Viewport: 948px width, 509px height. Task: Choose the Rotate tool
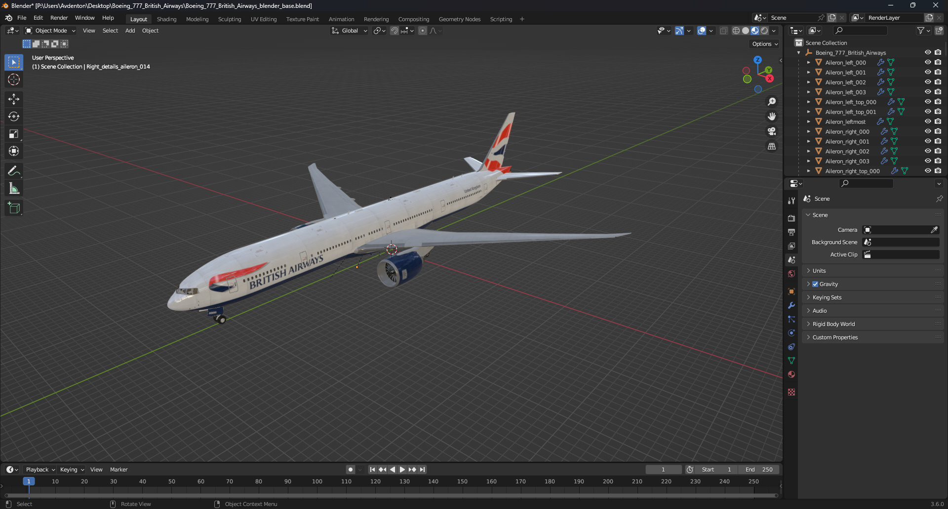pyautogui.click(x=14, y=116)
